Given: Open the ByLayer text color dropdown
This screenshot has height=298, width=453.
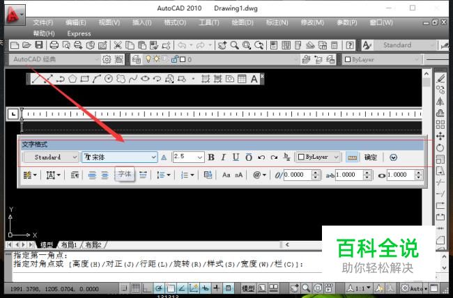Looking at the screenshot, I should click(x=336, y=157).
